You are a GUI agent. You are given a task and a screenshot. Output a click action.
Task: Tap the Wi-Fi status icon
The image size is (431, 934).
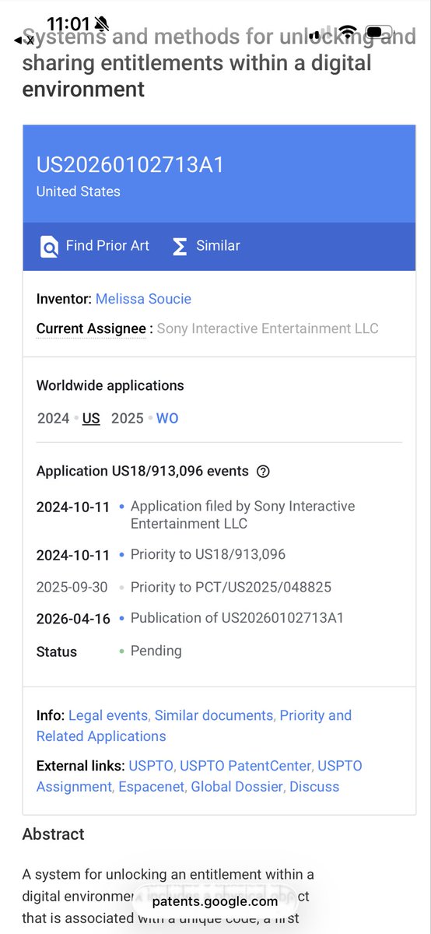pos(348,33)
